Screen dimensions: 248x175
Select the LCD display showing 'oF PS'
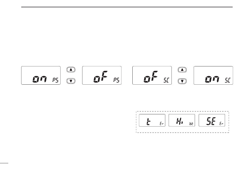coord(102,76)
